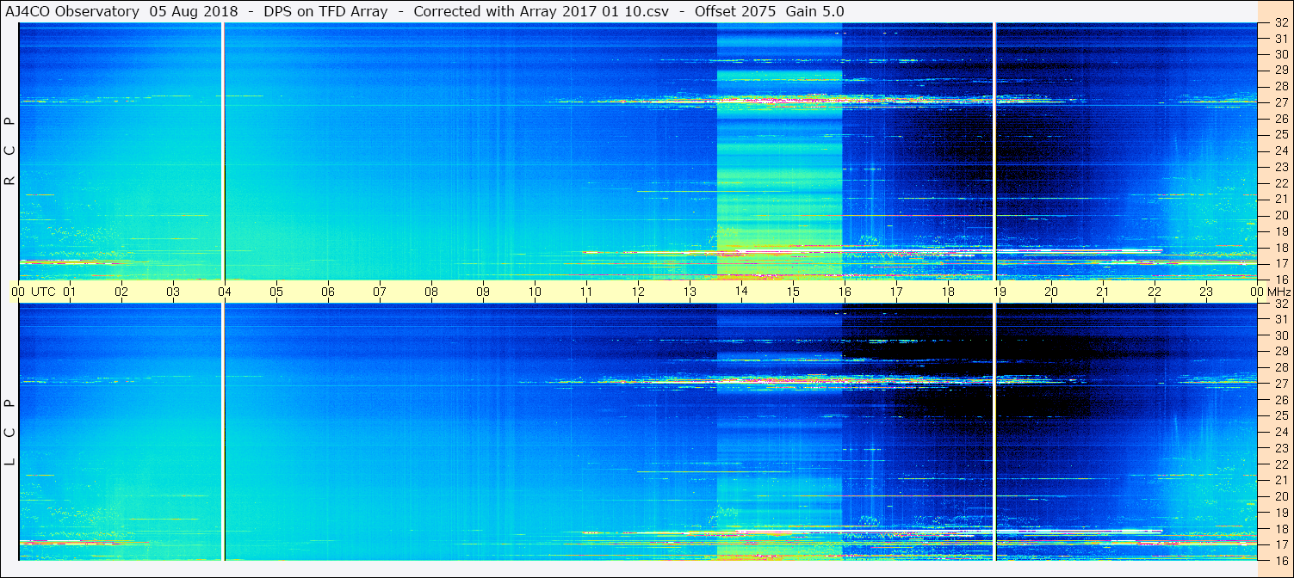The width and height of the screenshot is (1294, 578).
Task: Click 'DPS on TFD Array' in the header
Action: (325, 11)
